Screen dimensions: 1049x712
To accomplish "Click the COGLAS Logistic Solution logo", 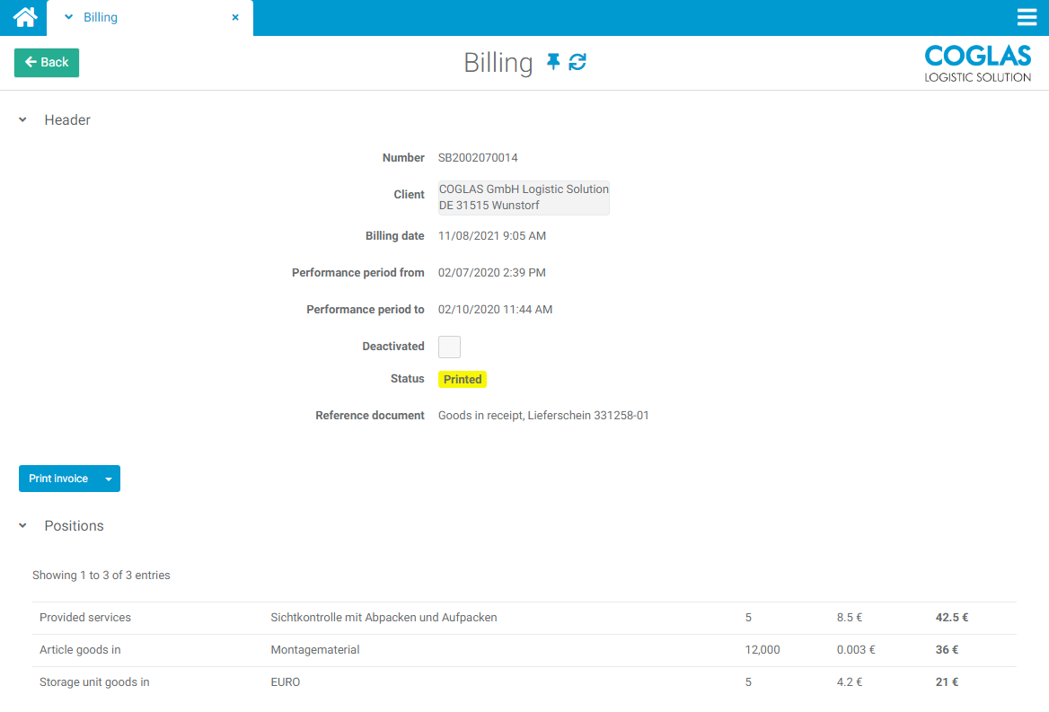I will pyautogui.click(x=977, y=64).
